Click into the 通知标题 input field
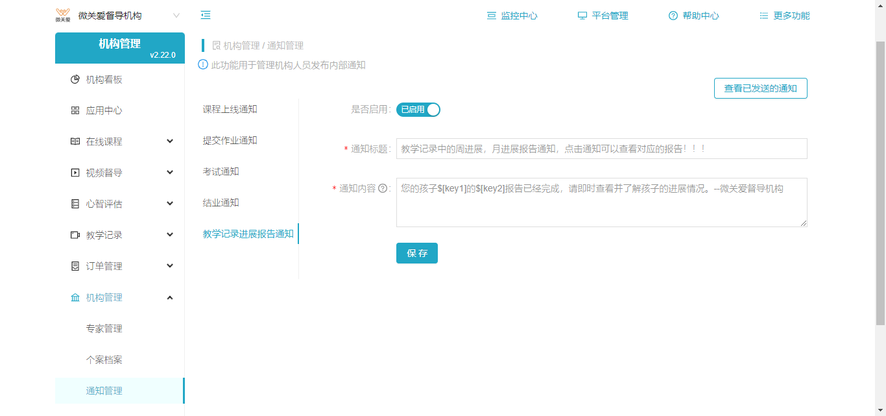 pyautogui.click(x=602, y=149)
